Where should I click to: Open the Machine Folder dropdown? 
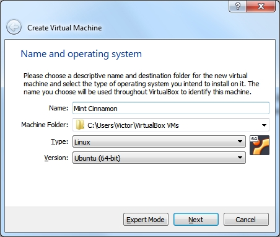tap(171, 125)
